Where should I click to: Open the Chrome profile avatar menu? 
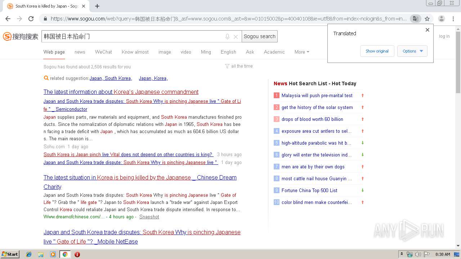(x=441, y=19)
